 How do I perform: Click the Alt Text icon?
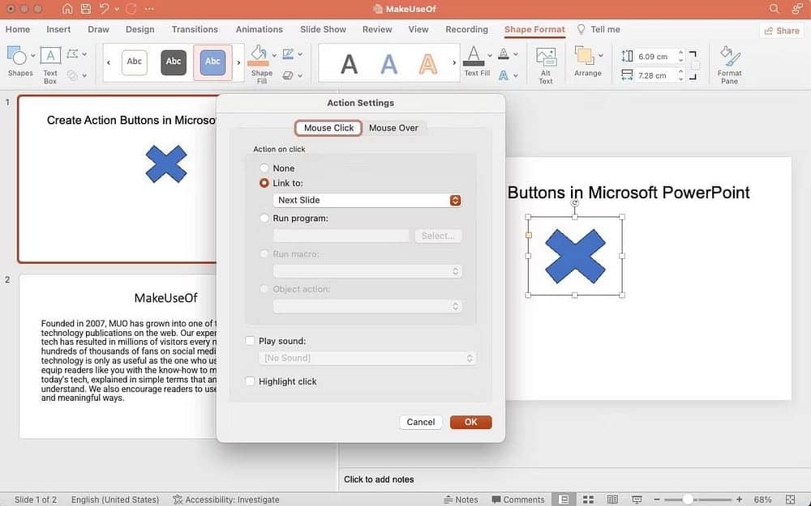click(x=545, y=61)
